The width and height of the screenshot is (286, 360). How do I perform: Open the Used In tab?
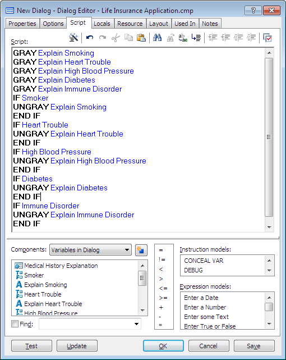click(185, 24)
